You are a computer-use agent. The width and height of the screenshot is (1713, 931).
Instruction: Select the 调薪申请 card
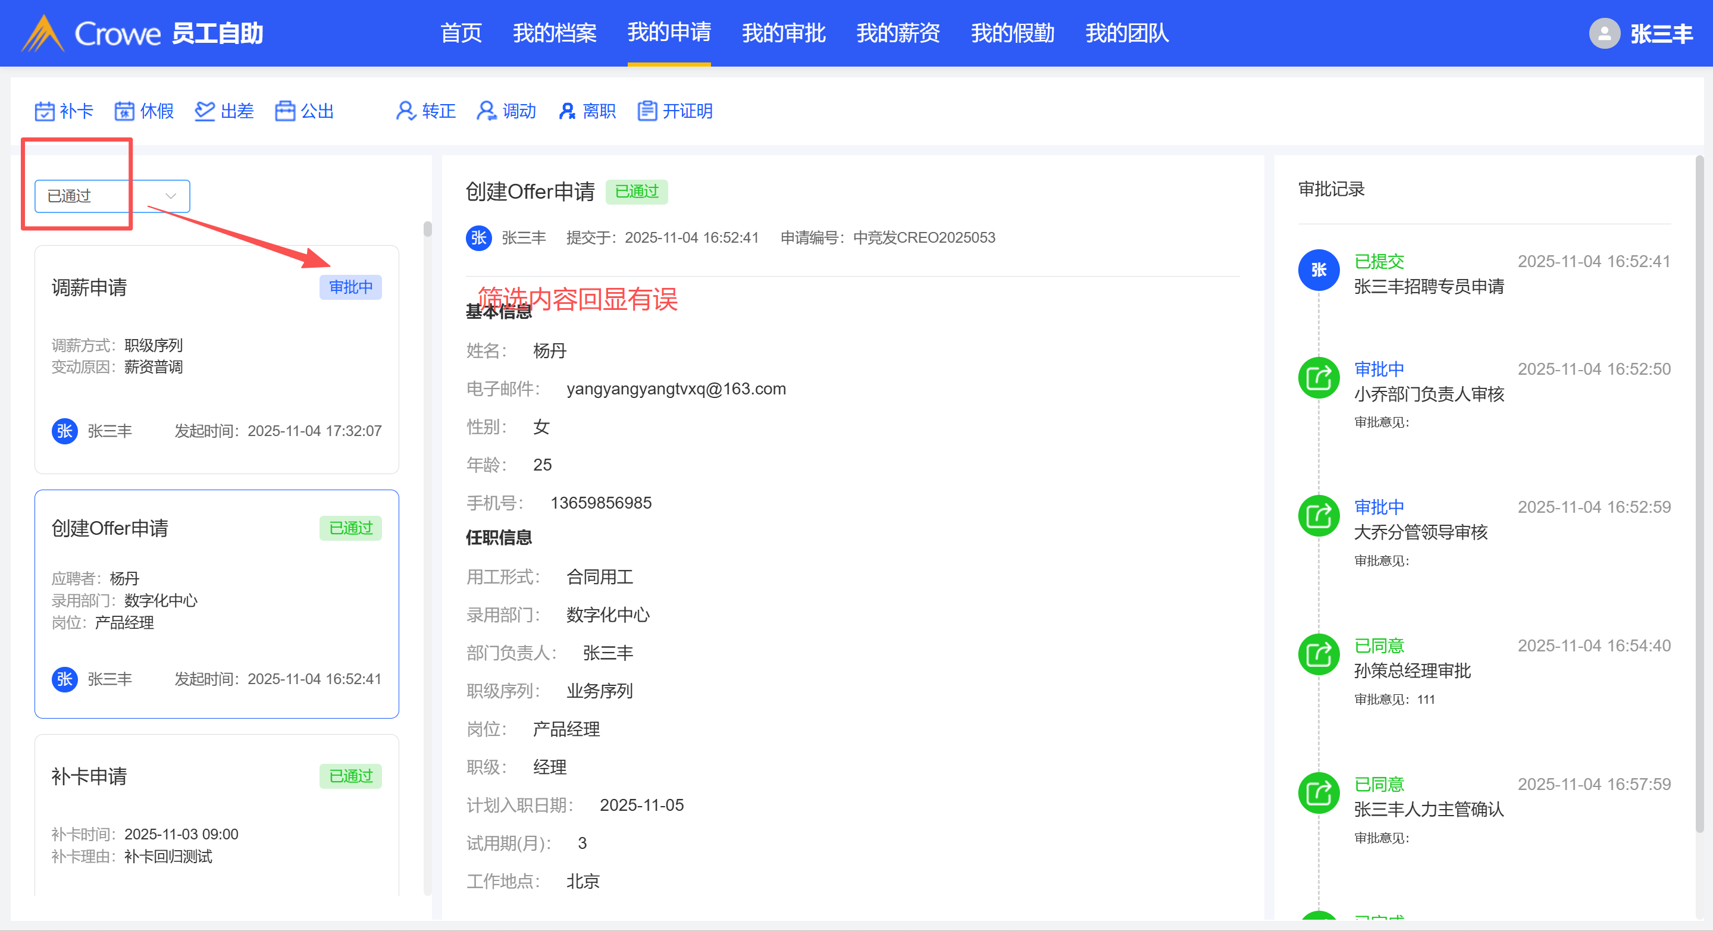[216, 359]
